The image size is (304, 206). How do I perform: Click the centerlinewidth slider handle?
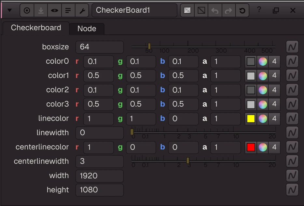[188, 161]
